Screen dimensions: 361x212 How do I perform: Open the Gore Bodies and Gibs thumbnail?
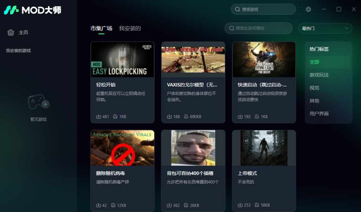point(193,60)
